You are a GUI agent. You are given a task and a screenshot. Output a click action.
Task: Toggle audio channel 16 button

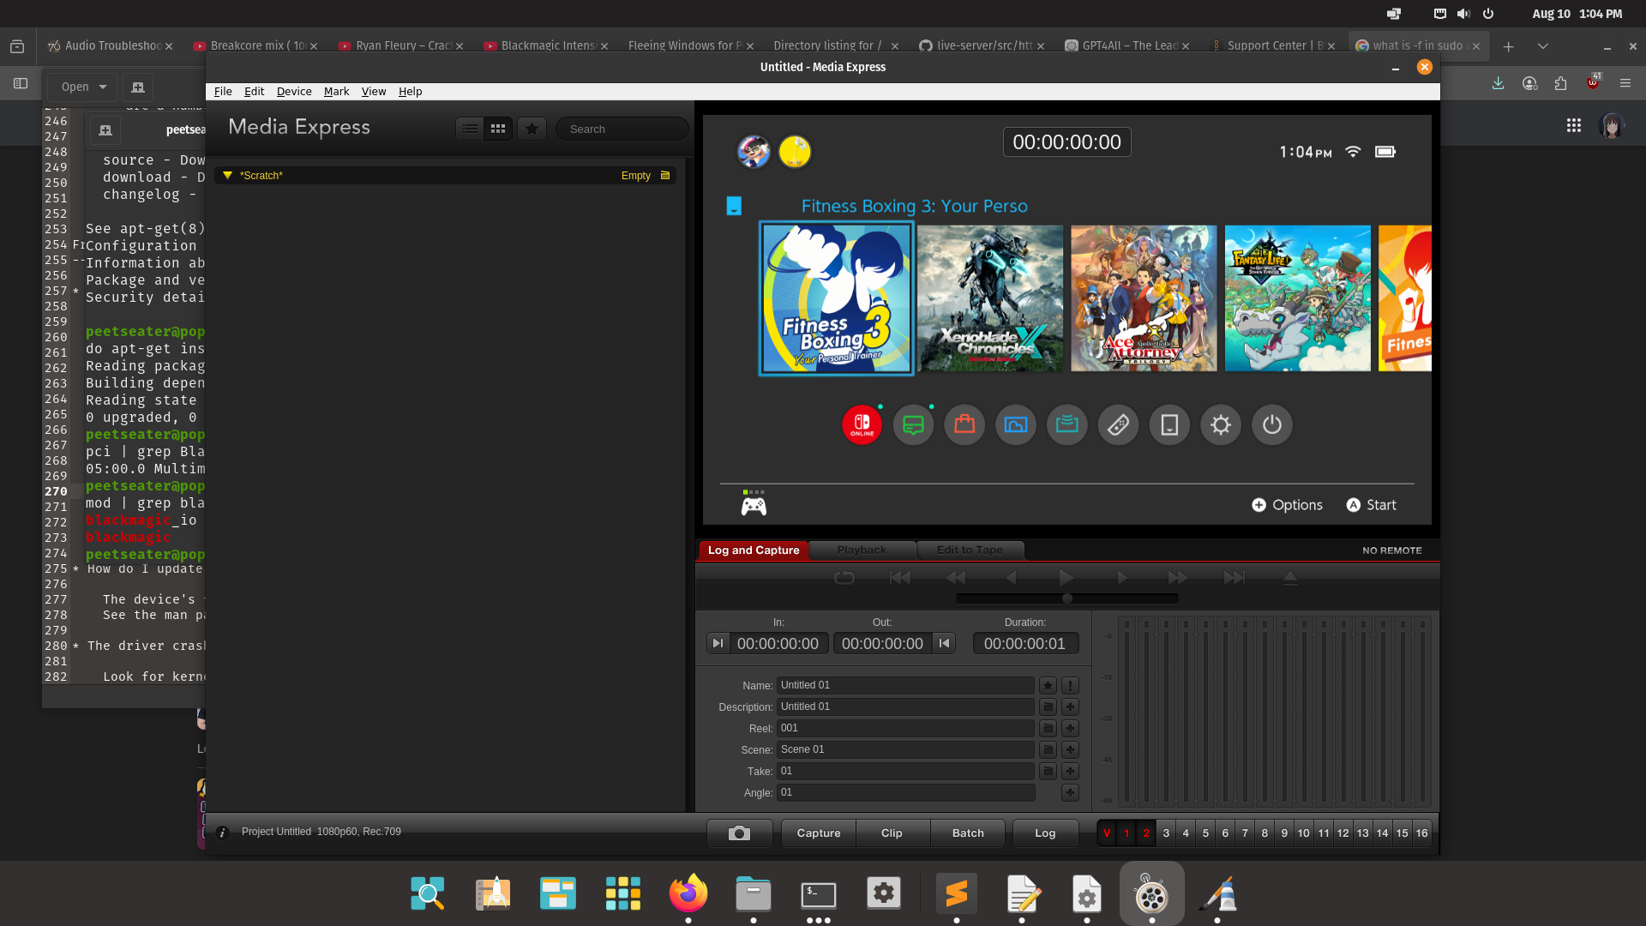[1421, 833]
